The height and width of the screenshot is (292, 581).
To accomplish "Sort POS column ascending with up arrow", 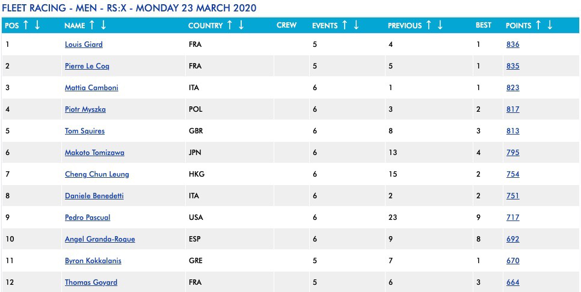I will 26,25.
